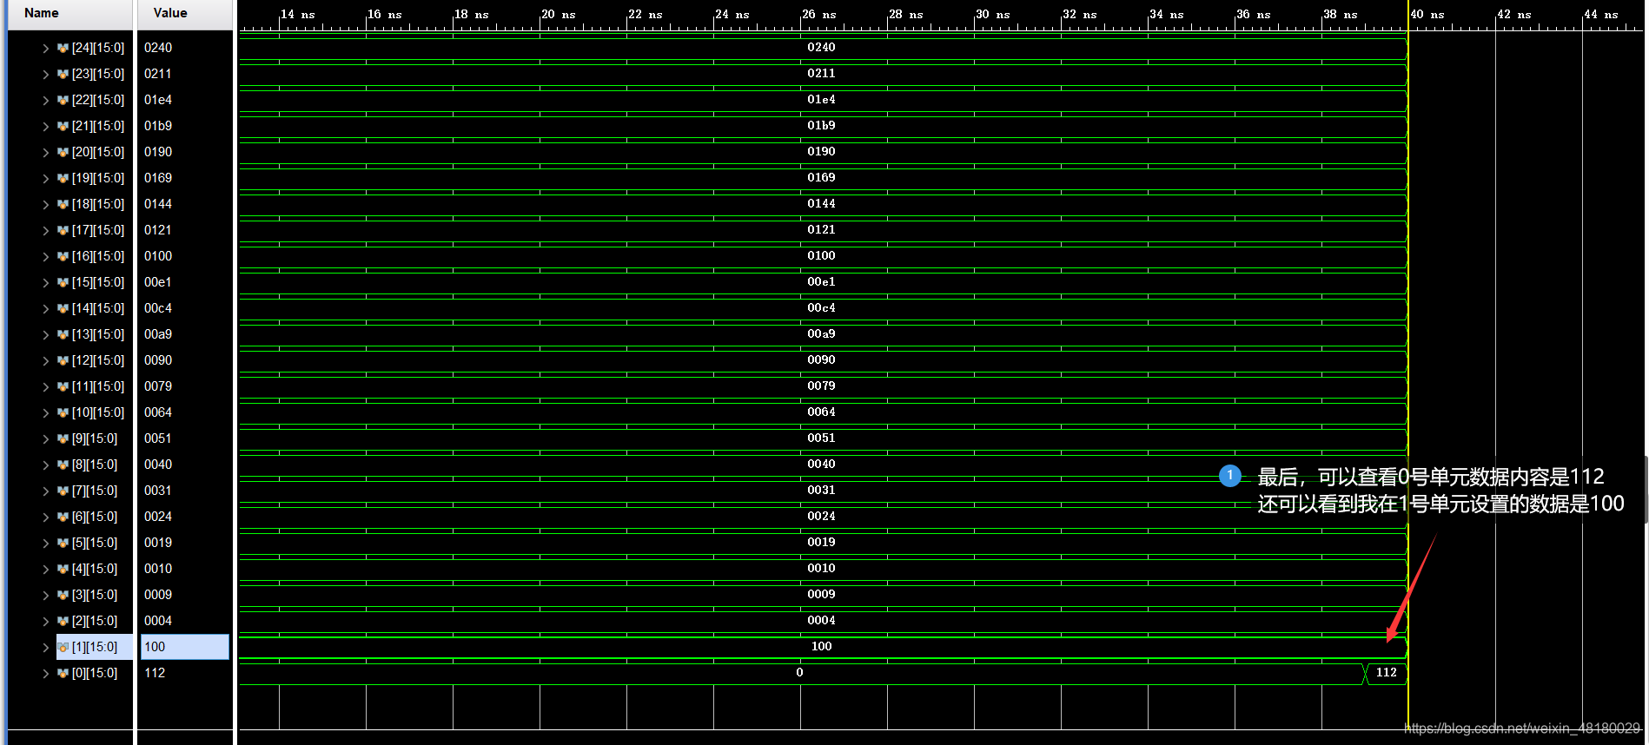Click the bus icon of signal [15][15:0]
Image resolution: width=1649 pixels, height=745 pixels.
click(63, 283)
